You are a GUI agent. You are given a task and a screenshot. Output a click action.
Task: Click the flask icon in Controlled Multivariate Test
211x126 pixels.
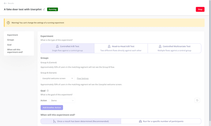pos(160,46)
